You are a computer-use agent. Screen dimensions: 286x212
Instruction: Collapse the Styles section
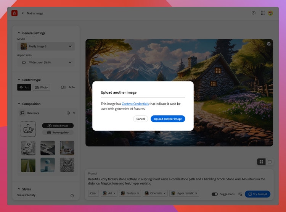pyautogui.click(x=19, y=189)
